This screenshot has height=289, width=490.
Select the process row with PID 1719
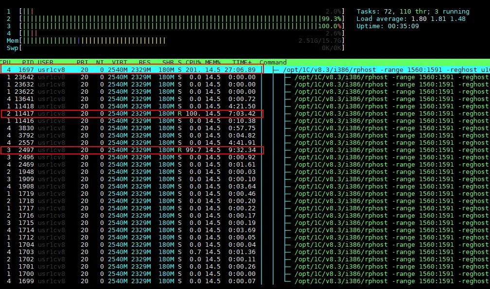(x=245, y=193)
